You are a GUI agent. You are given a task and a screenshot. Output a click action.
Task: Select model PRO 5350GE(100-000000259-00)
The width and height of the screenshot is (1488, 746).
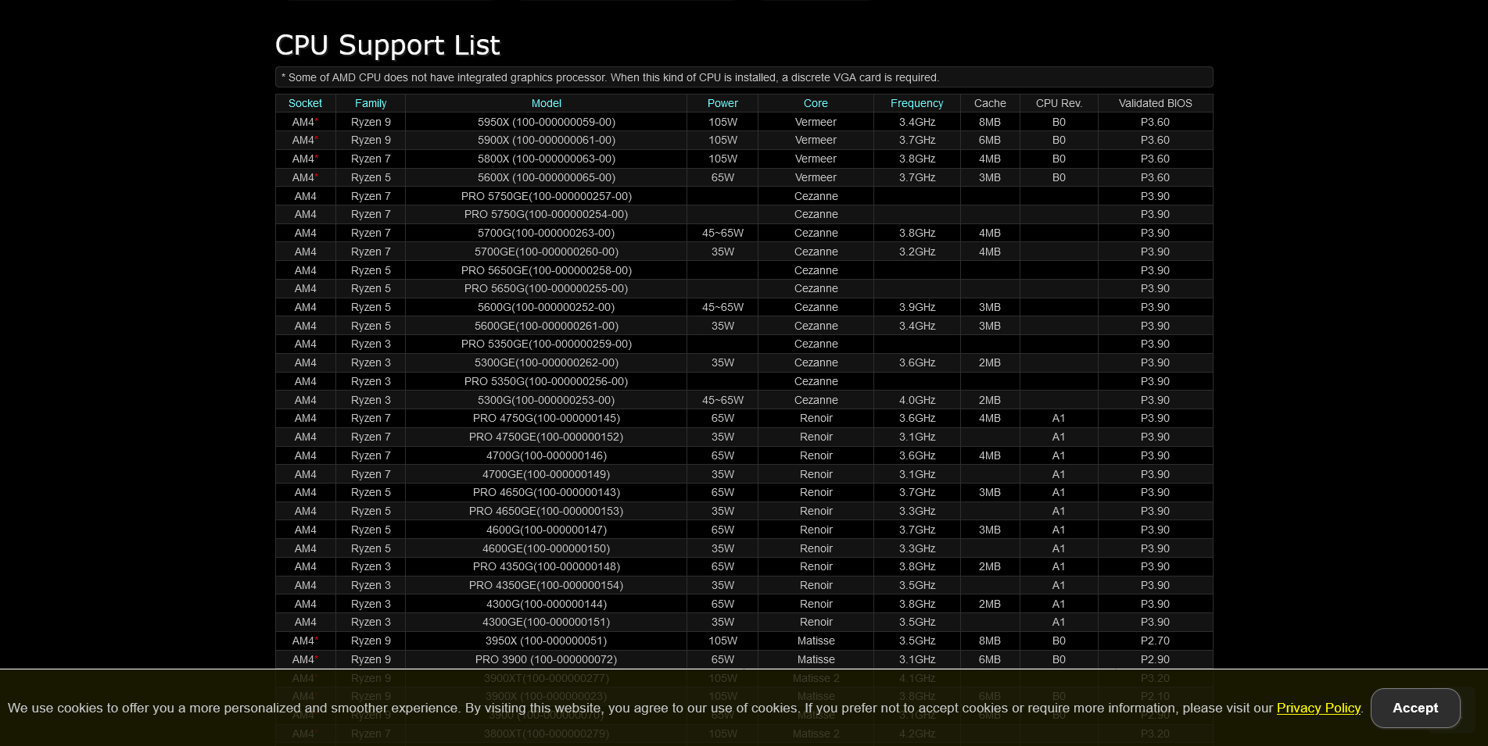[x=547, y=344]
